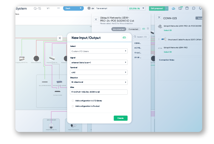Click the Alias text input field
Image resolution: width=214 pixels, height=144 pixels.
coord(99,92)
